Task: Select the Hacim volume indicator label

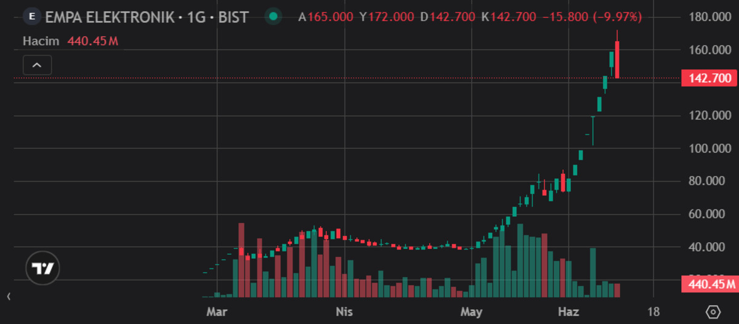Action: click(x=41, y=41)
